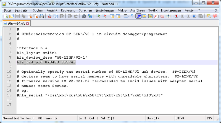Click the 'length : 488' status text
The width and height of the screenshot is (221, 123).
(34, 118)
